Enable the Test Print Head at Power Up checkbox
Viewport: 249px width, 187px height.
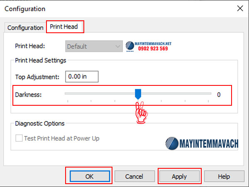click(19, 138)
